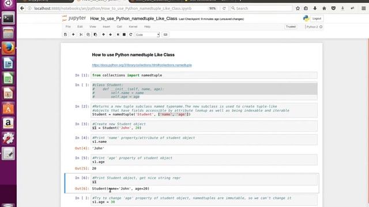Click the Last Checkpoint status text

coord(212,19)
